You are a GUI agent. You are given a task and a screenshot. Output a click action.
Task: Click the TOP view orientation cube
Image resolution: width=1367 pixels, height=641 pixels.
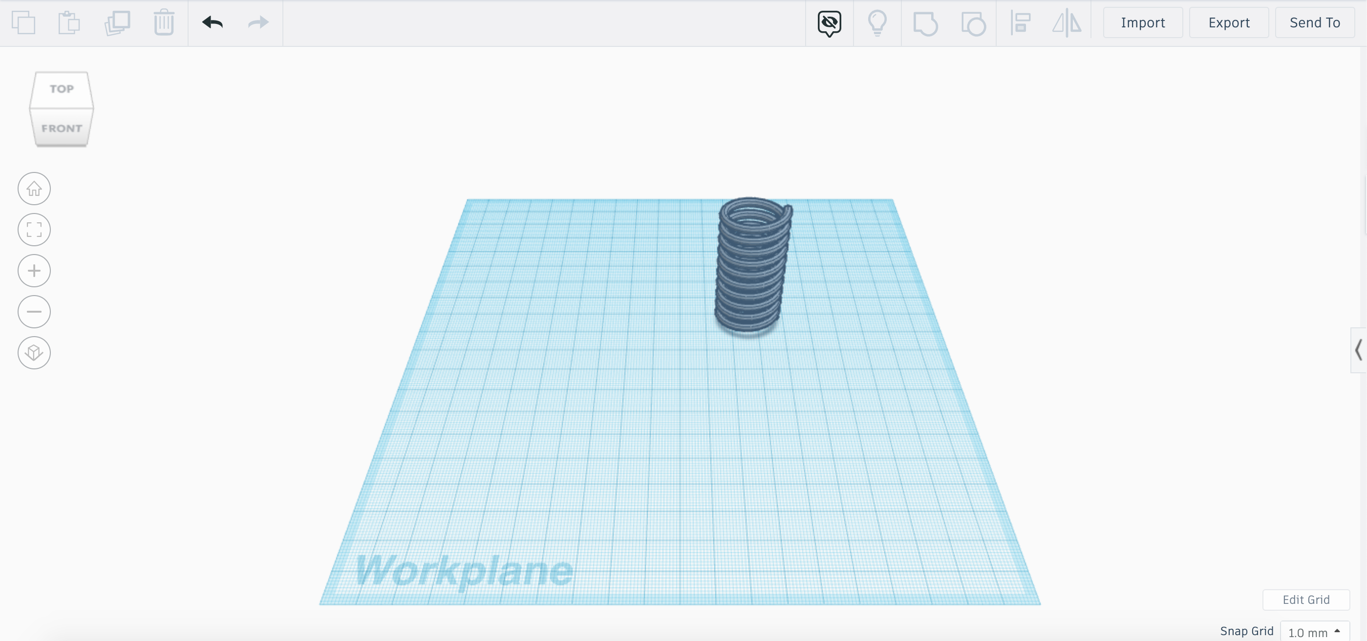[61, 87]
